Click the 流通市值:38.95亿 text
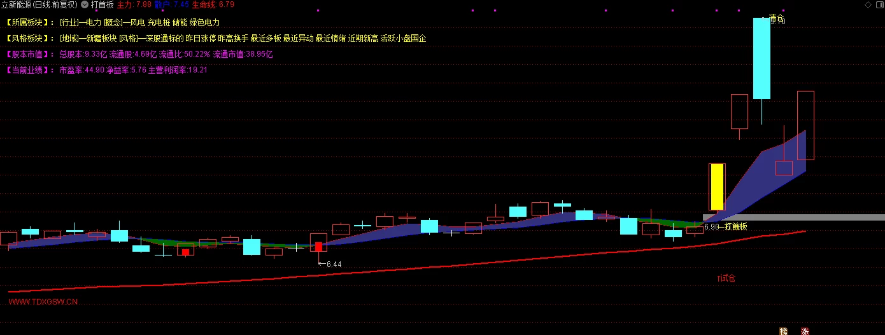885x335 pixels. 243,54
